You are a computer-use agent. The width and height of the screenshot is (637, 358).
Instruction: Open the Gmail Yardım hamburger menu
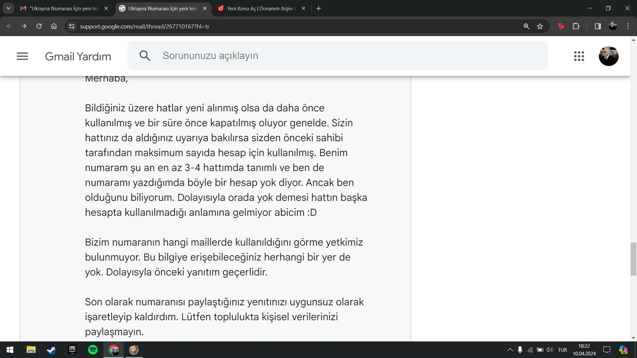pyautogui.click(x=22, y=56)
